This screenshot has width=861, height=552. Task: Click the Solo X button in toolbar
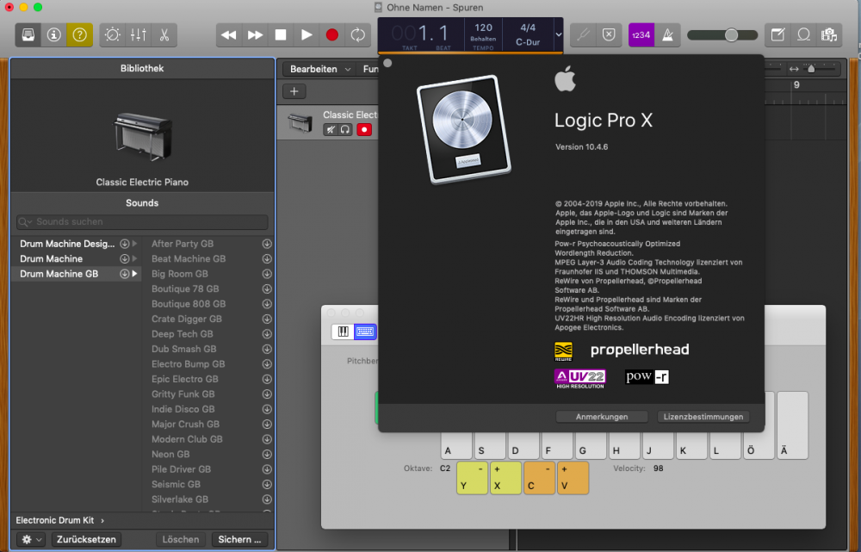(609, 35)
